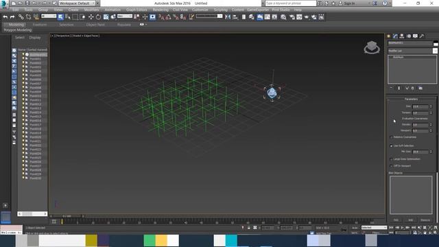Open the Hierarchy command panel tab
The image size is (439, 247).
pyautogui.click(x=402, y=36)
